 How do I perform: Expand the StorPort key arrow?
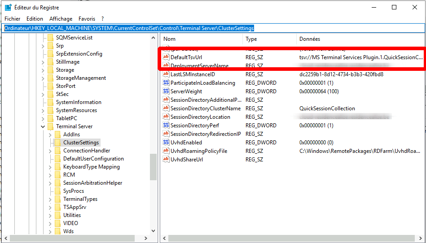coord(43,86)
